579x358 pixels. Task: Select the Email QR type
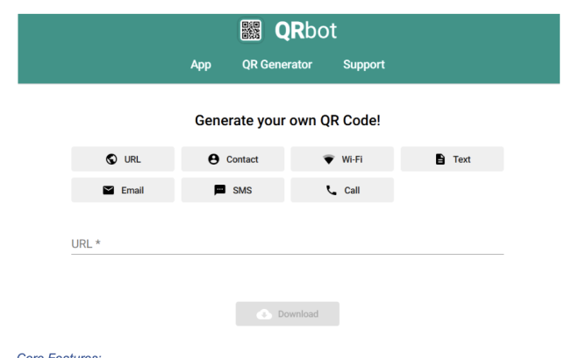coord(123,190)
